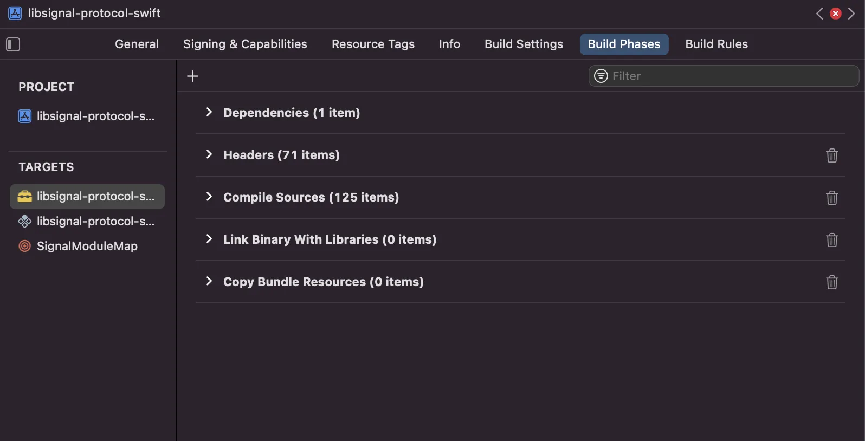Delete the Compile Sources build phase

pos(831,198)
